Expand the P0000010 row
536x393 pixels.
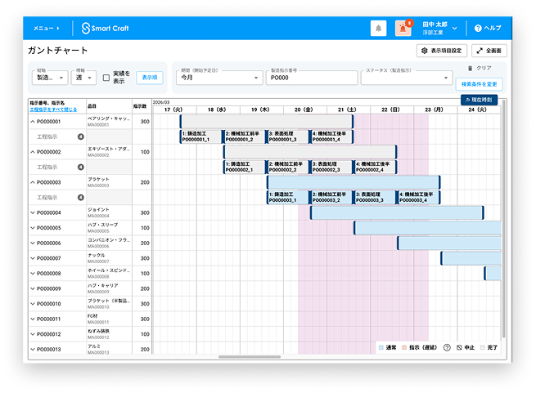click(33, 304)
